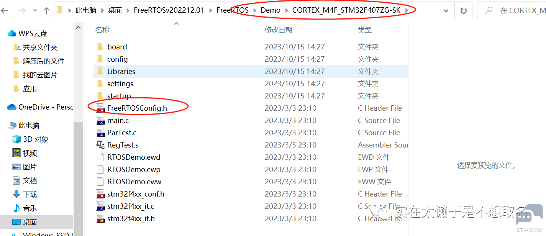The width and height of the screenshot is (546, 236).
Task: Select the RTOSDemo.ewd file icon
Action: pos(100,157)
